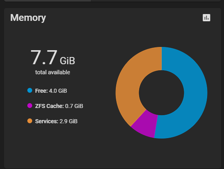Screen dimensions: 224x169
Task: Click the blue Free legend dot
Action: (x=30, y=90)
